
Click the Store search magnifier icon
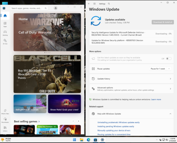(46, 8)
